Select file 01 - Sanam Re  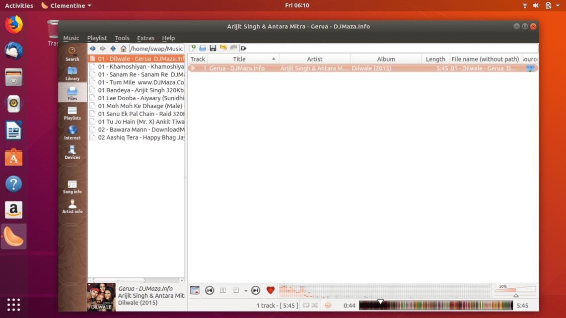[x=137, y=74]
